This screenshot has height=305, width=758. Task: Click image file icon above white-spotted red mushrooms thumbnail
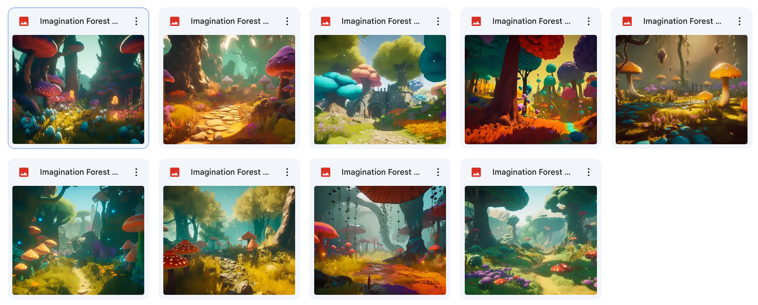(175, 172)
